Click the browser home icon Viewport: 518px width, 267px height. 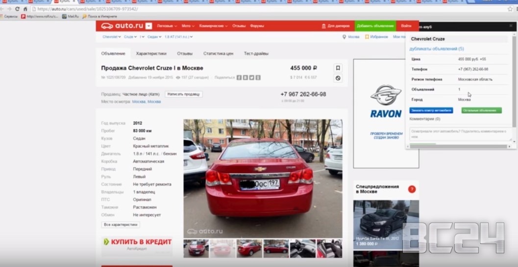tap(25, 9)
